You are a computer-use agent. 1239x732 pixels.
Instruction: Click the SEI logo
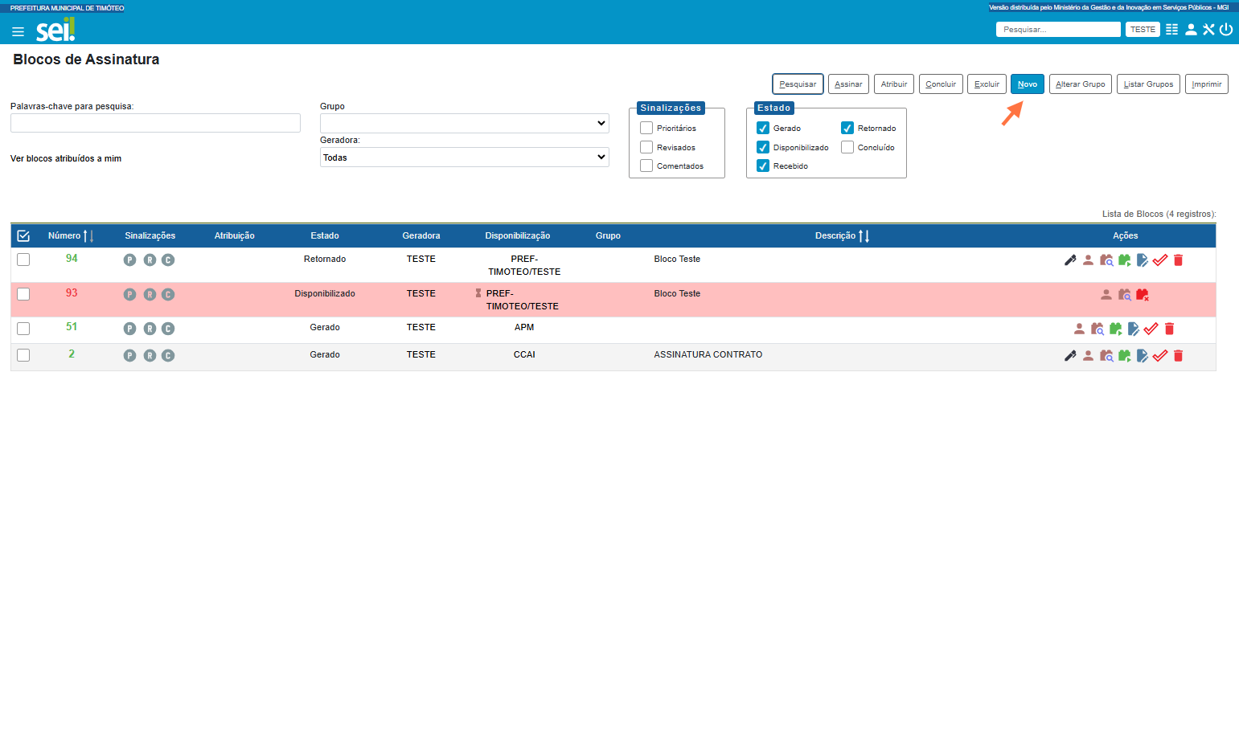click(55, 30)
